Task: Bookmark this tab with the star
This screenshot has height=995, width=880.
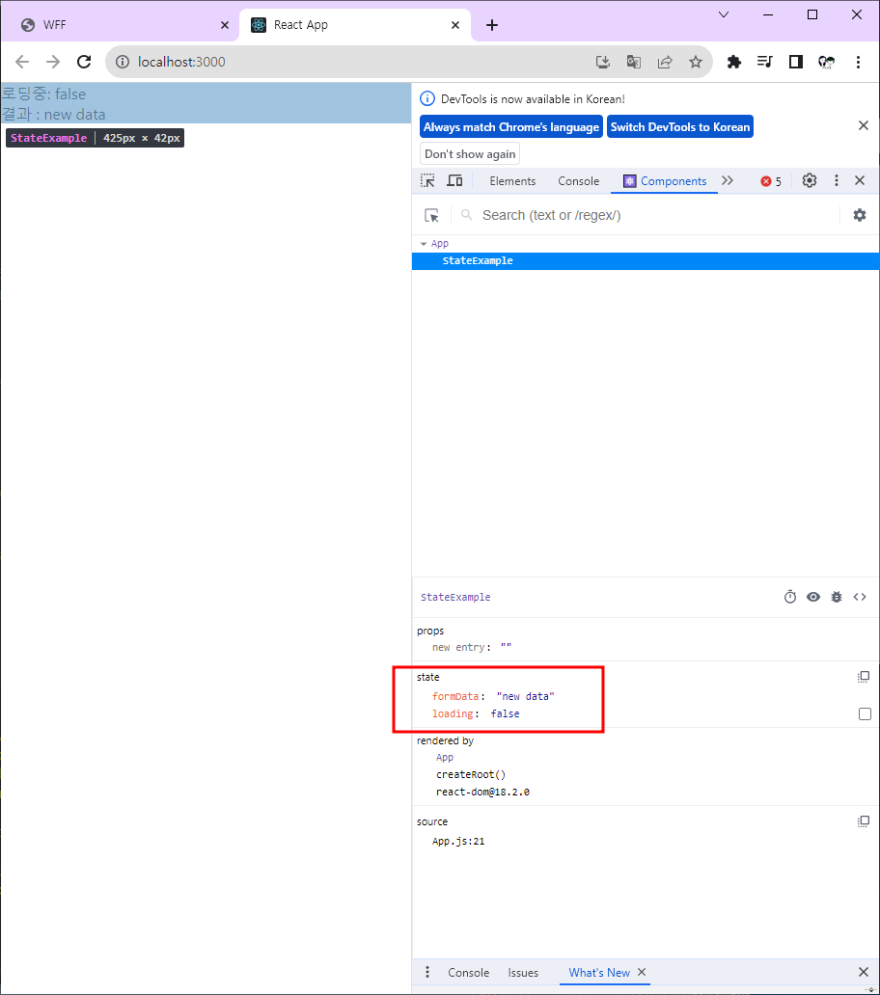Action: tap(696, 62)
